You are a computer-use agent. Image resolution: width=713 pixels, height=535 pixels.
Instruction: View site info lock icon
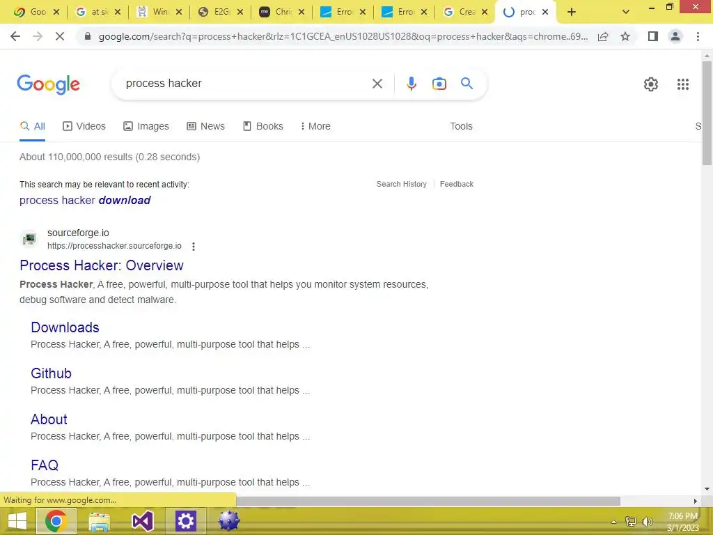coord(88,36)
